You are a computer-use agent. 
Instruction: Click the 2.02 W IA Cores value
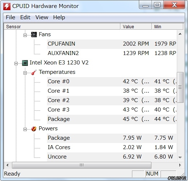click(132, 147)
